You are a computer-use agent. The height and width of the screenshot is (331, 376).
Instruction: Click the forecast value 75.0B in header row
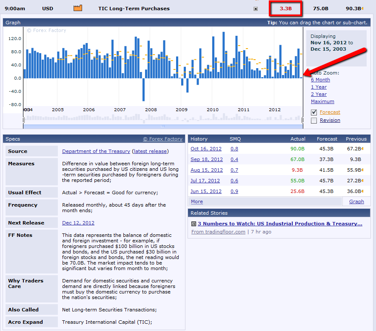[321, 9]
